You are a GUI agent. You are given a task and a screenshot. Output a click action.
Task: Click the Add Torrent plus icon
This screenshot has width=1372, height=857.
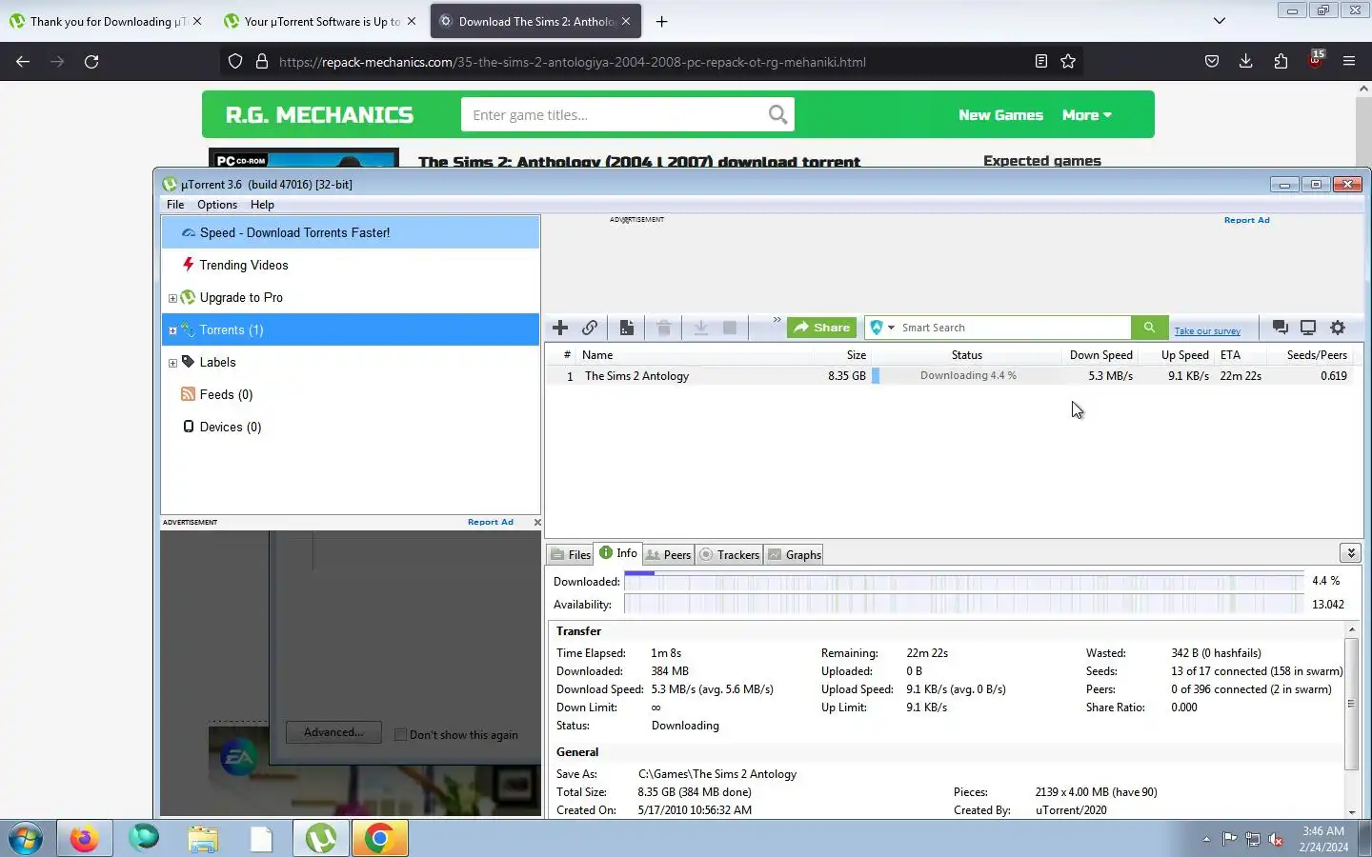(560, 328)
